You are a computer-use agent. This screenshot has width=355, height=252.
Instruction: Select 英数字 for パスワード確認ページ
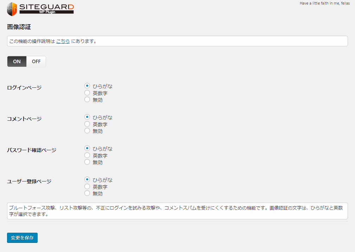coord(88,155)
